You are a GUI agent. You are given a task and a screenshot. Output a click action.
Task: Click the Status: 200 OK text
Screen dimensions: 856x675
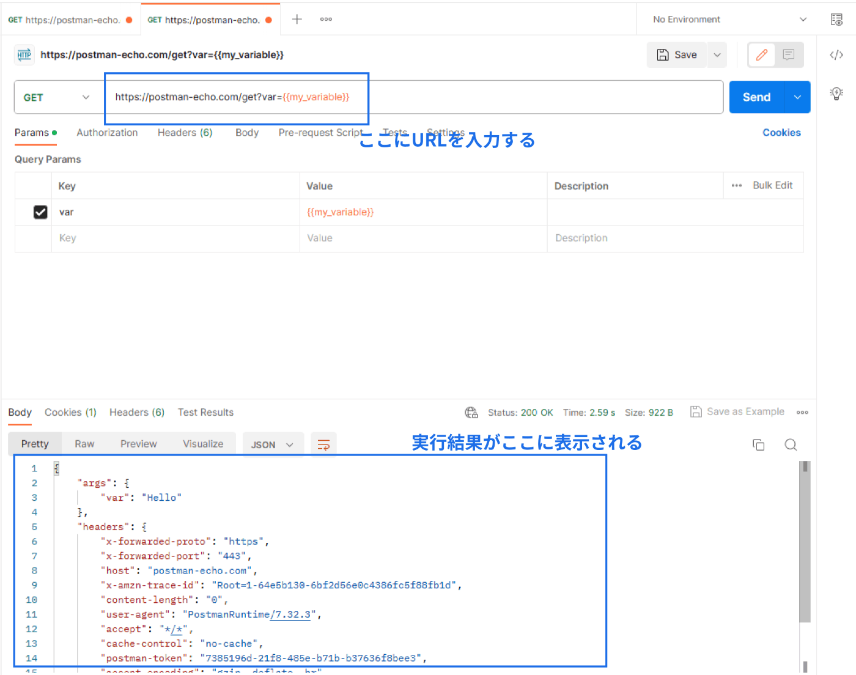click(520, 413)
